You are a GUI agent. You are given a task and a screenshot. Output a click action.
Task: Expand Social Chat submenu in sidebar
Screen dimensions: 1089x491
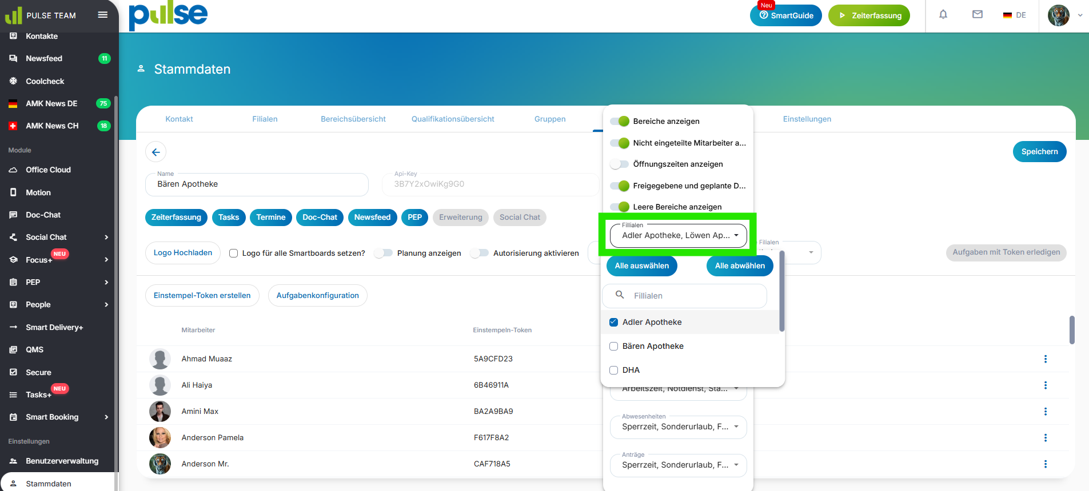click(106, 237)
